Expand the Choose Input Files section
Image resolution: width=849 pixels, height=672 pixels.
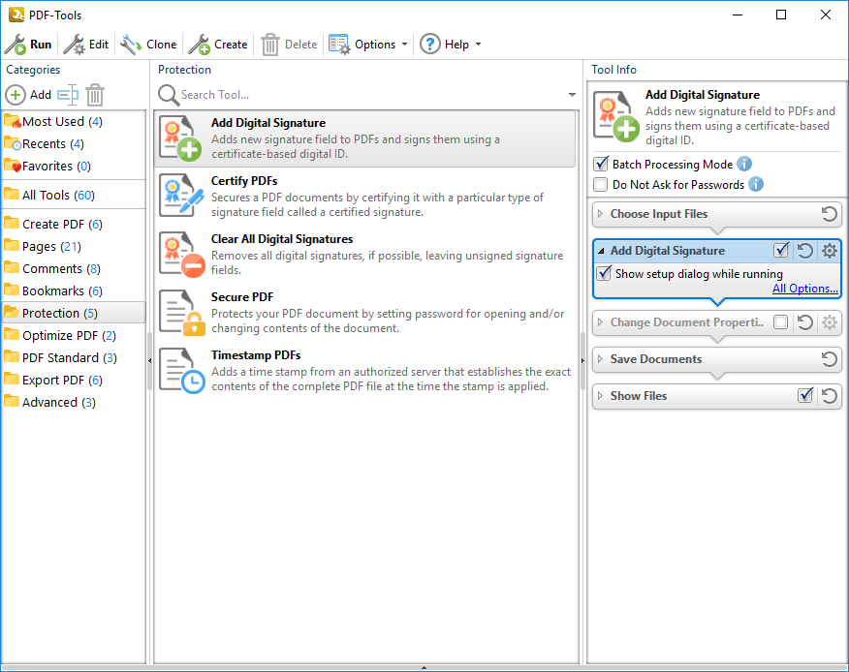[601, 214]
